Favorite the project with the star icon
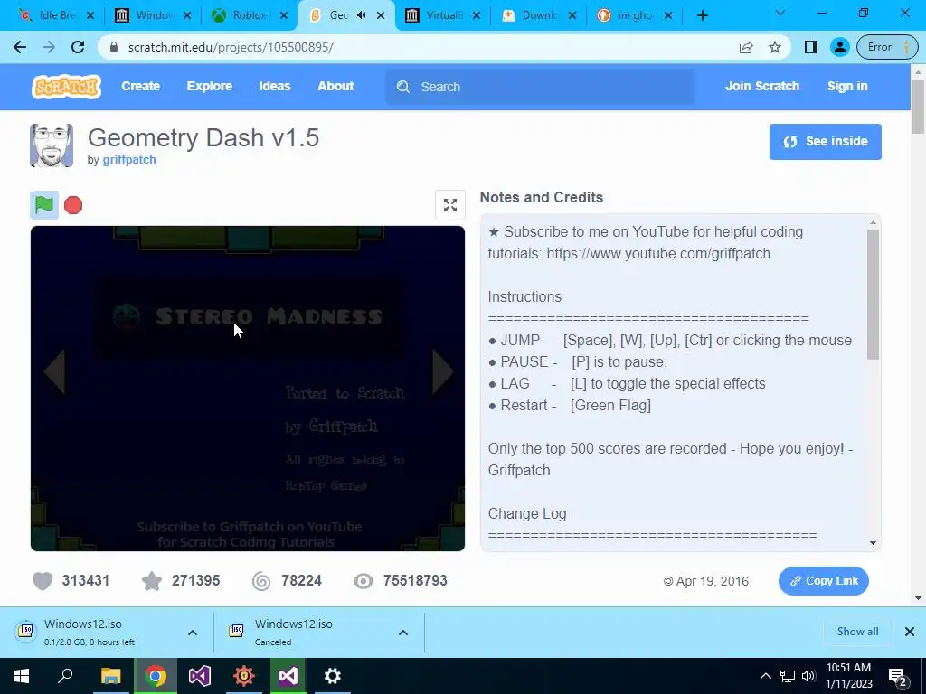Viewport: 926px width, 694px height. 152,581
